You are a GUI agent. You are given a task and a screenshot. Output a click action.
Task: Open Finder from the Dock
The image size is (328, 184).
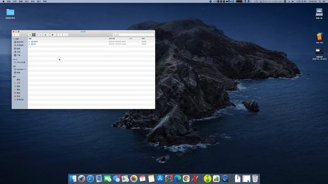point(73,178)
